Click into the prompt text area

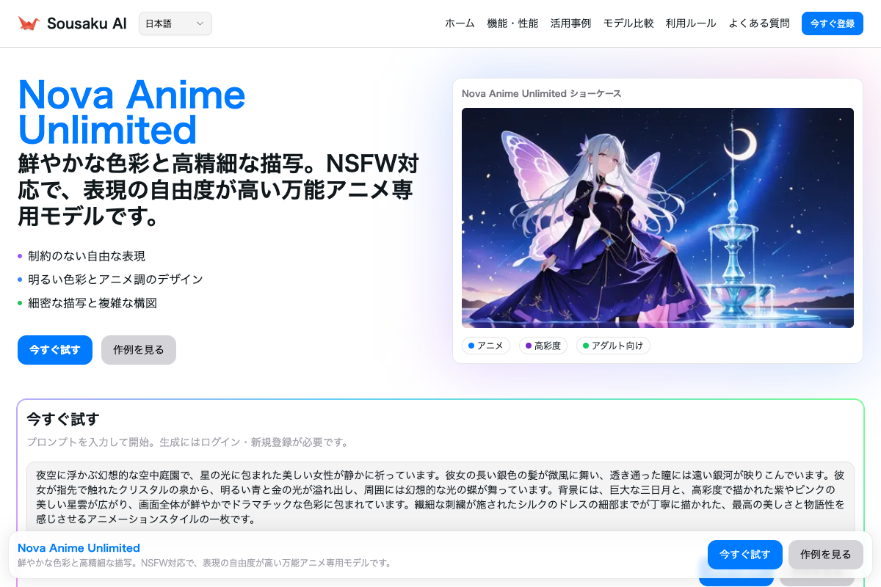point(440,496)
